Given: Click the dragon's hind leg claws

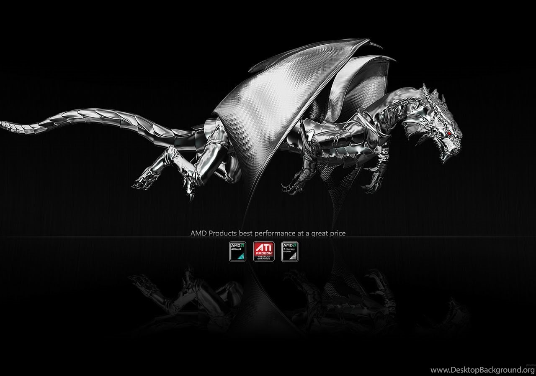Looking at the screenshot, I should pyautogui.click(x=142, y=182).
